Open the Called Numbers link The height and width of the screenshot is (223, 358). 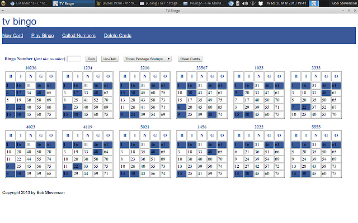coord(79,36)
